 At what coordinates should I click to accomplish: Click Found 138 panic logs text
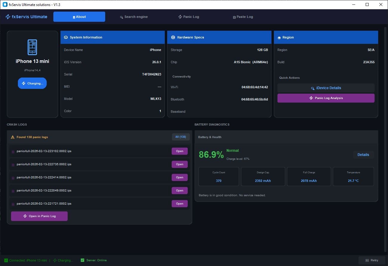[32, 137]
